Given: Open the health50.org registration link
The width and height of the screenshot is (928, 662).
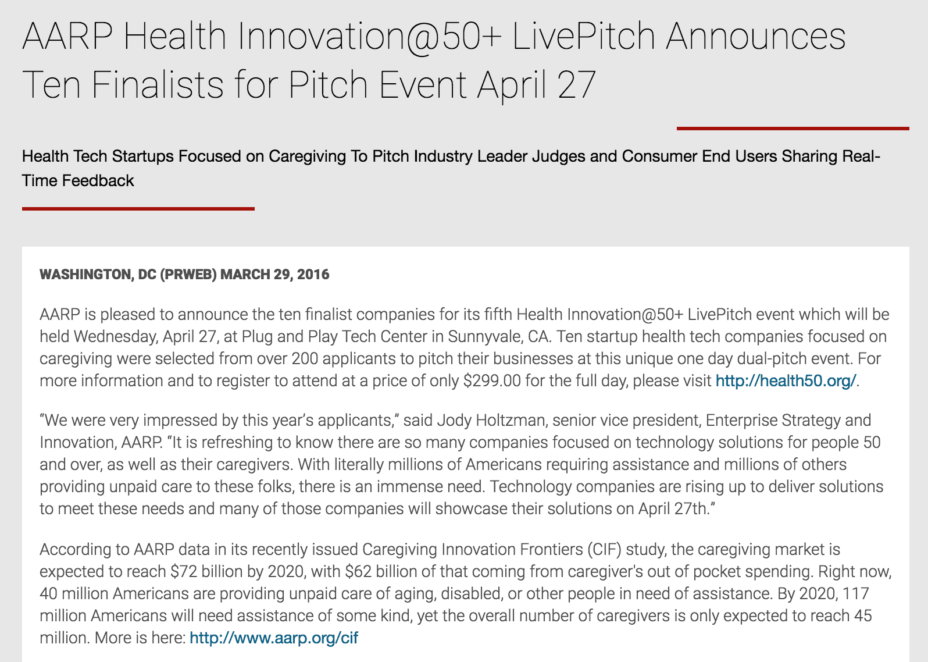Looking at the screenshot, I should [x=786, y=381].
